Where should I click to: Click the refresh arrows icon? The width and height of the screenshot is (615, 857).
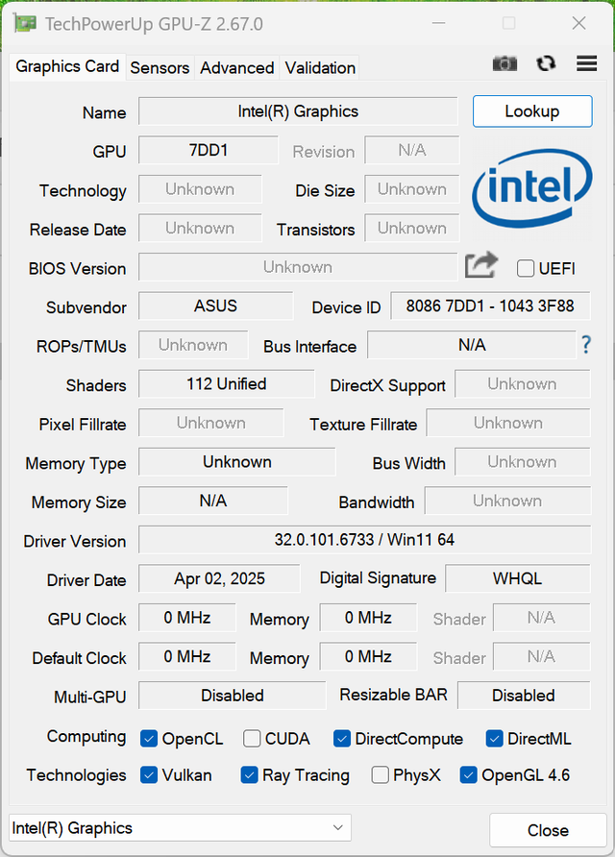(546, 63)
